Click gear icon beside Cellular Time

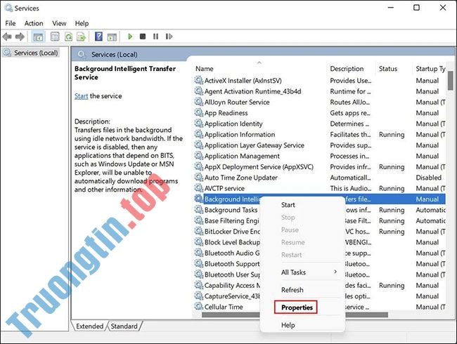point(199,307)
